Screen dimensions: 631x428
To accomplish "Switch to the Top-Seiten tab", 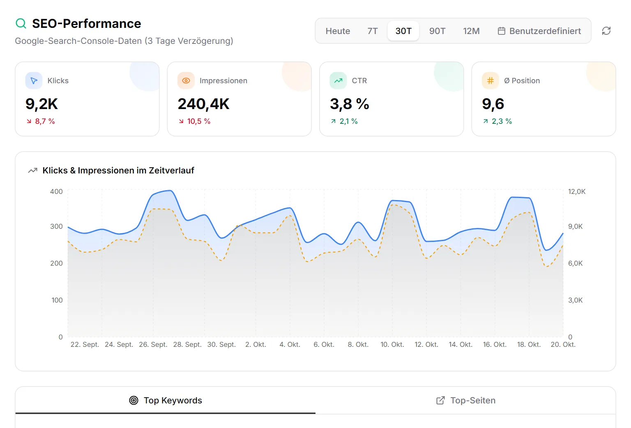I will 465,401.
